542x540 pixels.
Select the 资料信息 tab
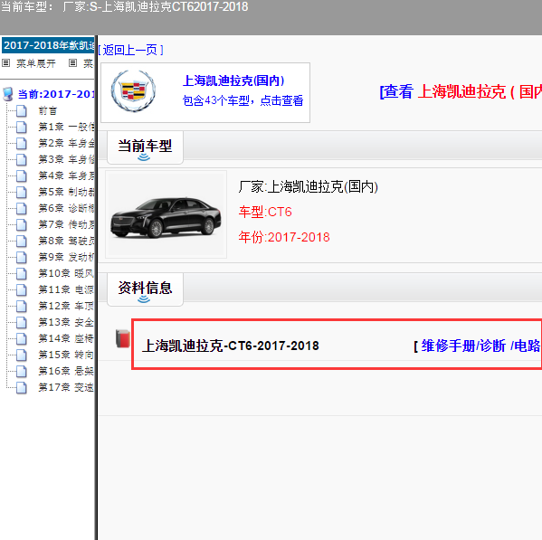(145, 289)
